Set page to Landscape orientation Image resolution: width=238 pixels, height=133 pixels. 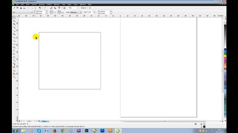click(55, 12)
